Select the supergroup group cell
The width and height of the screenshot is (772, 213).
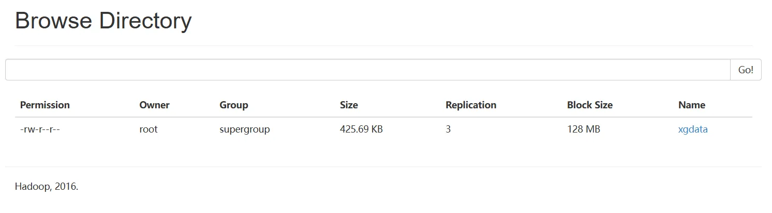coord(245,129)
